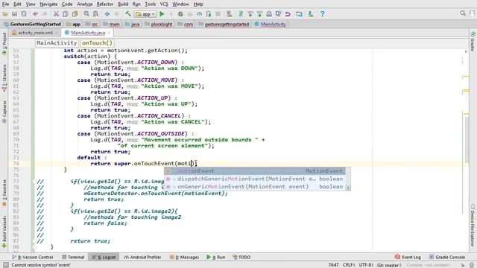Click the Search Everywhere magnifier icon

463,13
